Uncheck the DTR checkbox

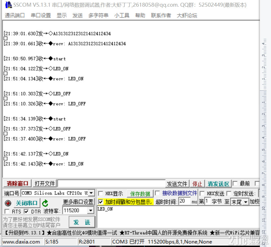pyautogui.click(x=26, y=211)
